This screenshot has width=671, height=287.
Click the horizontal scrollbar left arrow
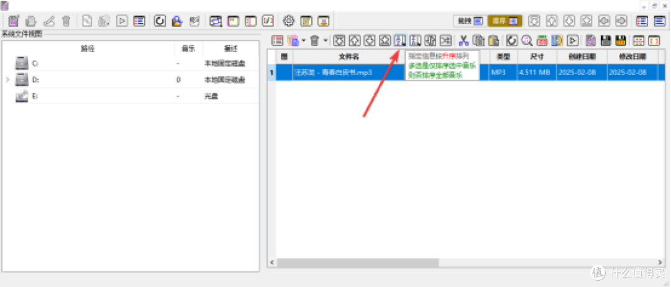pos(272,262)
